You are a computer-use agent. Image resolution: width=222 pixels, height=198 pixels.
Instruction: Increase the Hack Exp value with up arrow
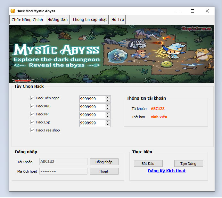tap(108, 122)
